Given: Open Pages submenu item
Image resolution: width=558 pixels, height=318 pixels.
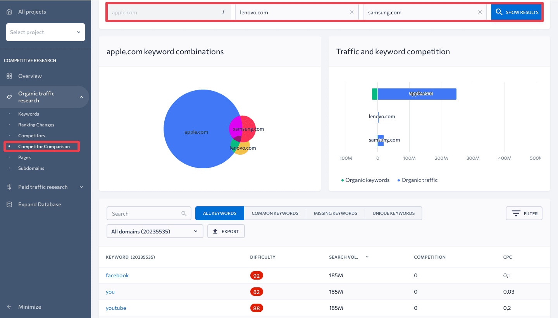Looking at the screenshot, I should click(x=24, y=157).
